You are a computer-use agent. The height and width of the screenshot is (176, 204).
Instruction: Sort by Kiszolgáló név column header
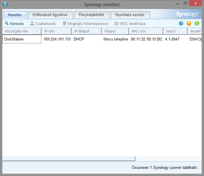point(22,31)
